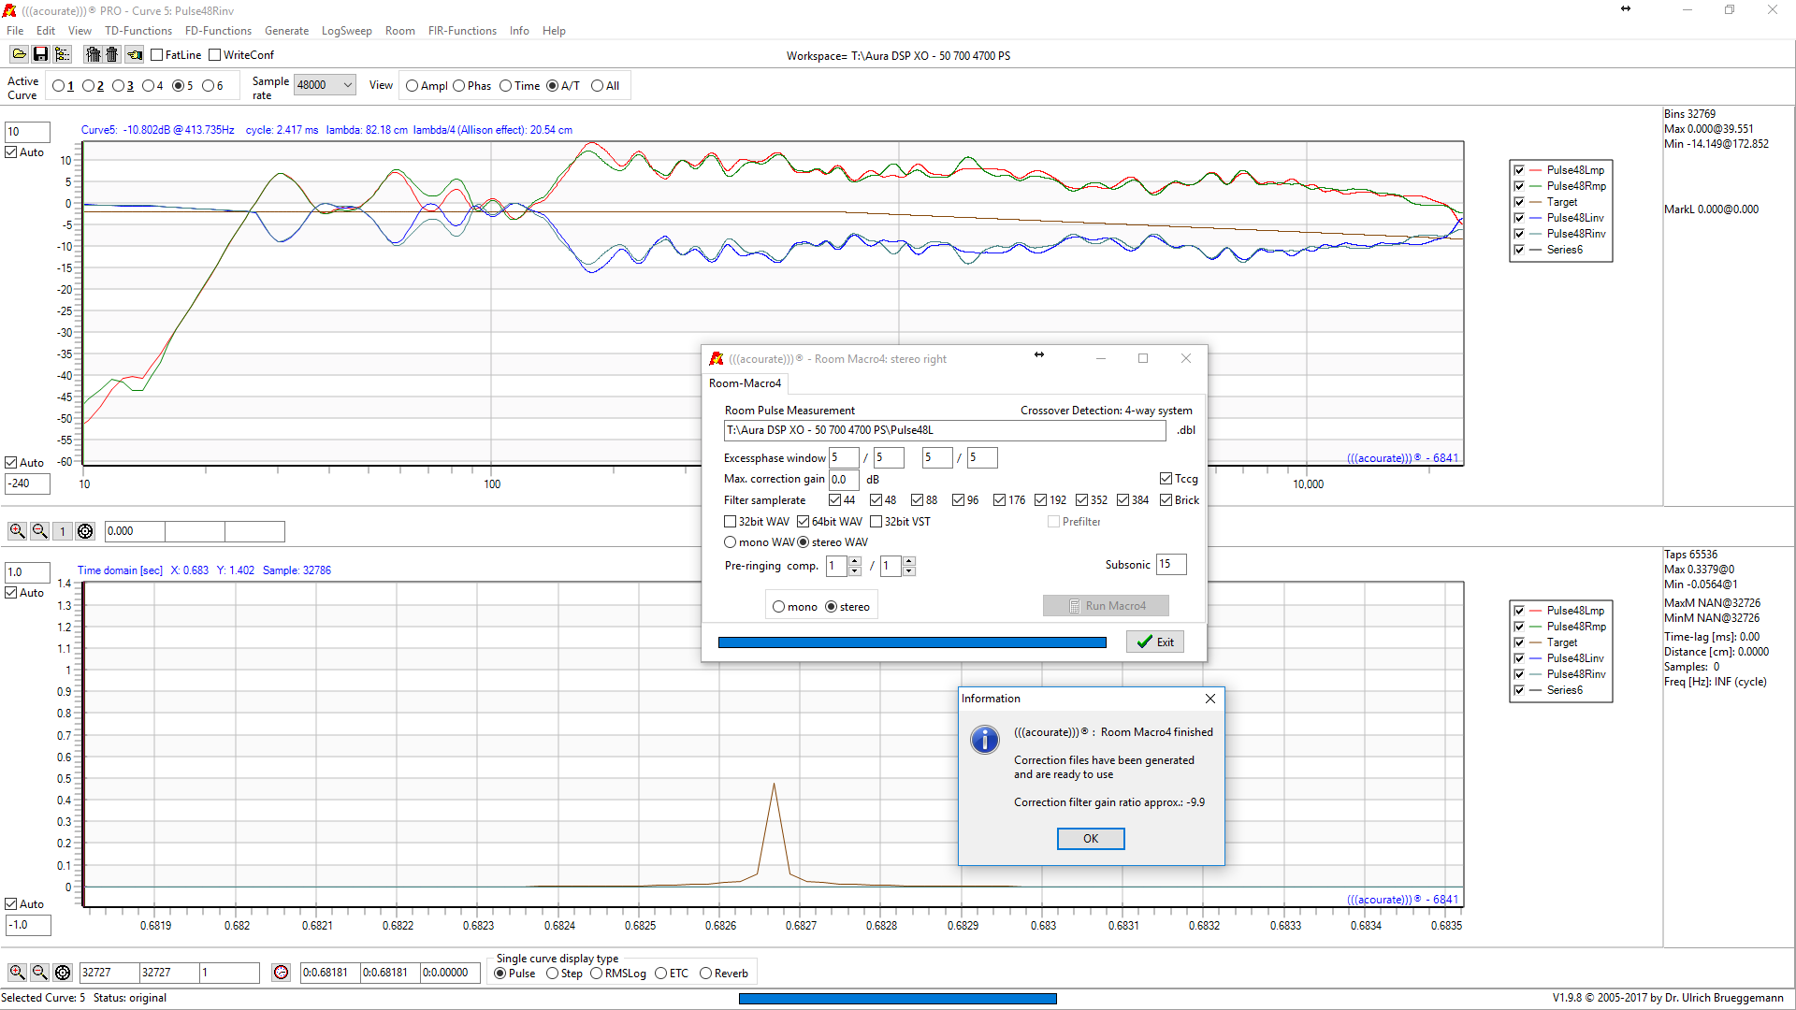Click OK in the Information dialog
Viewport: 1796px width, 1010px height.
point(1091,839)
